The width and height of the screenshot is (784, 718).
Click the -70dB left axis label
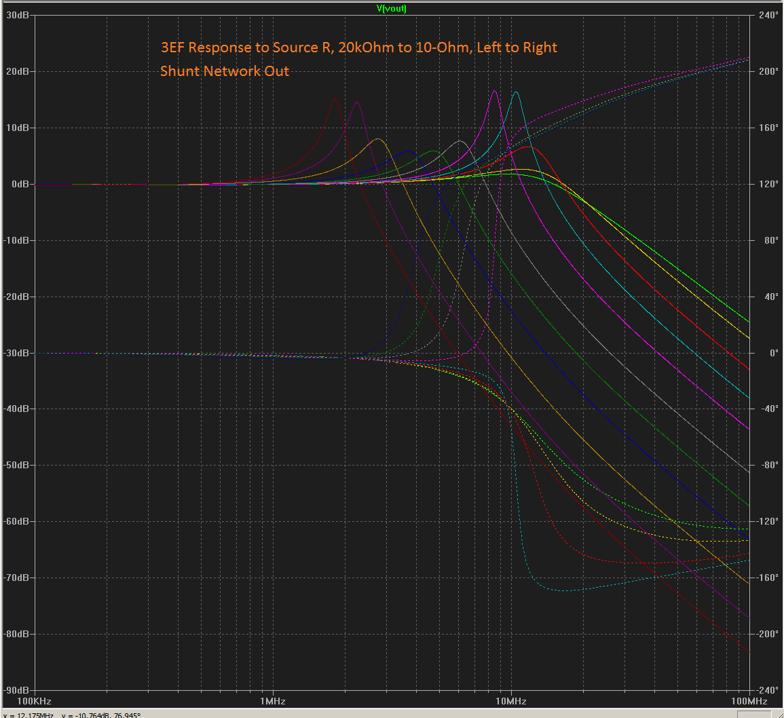tap(16, 578)
